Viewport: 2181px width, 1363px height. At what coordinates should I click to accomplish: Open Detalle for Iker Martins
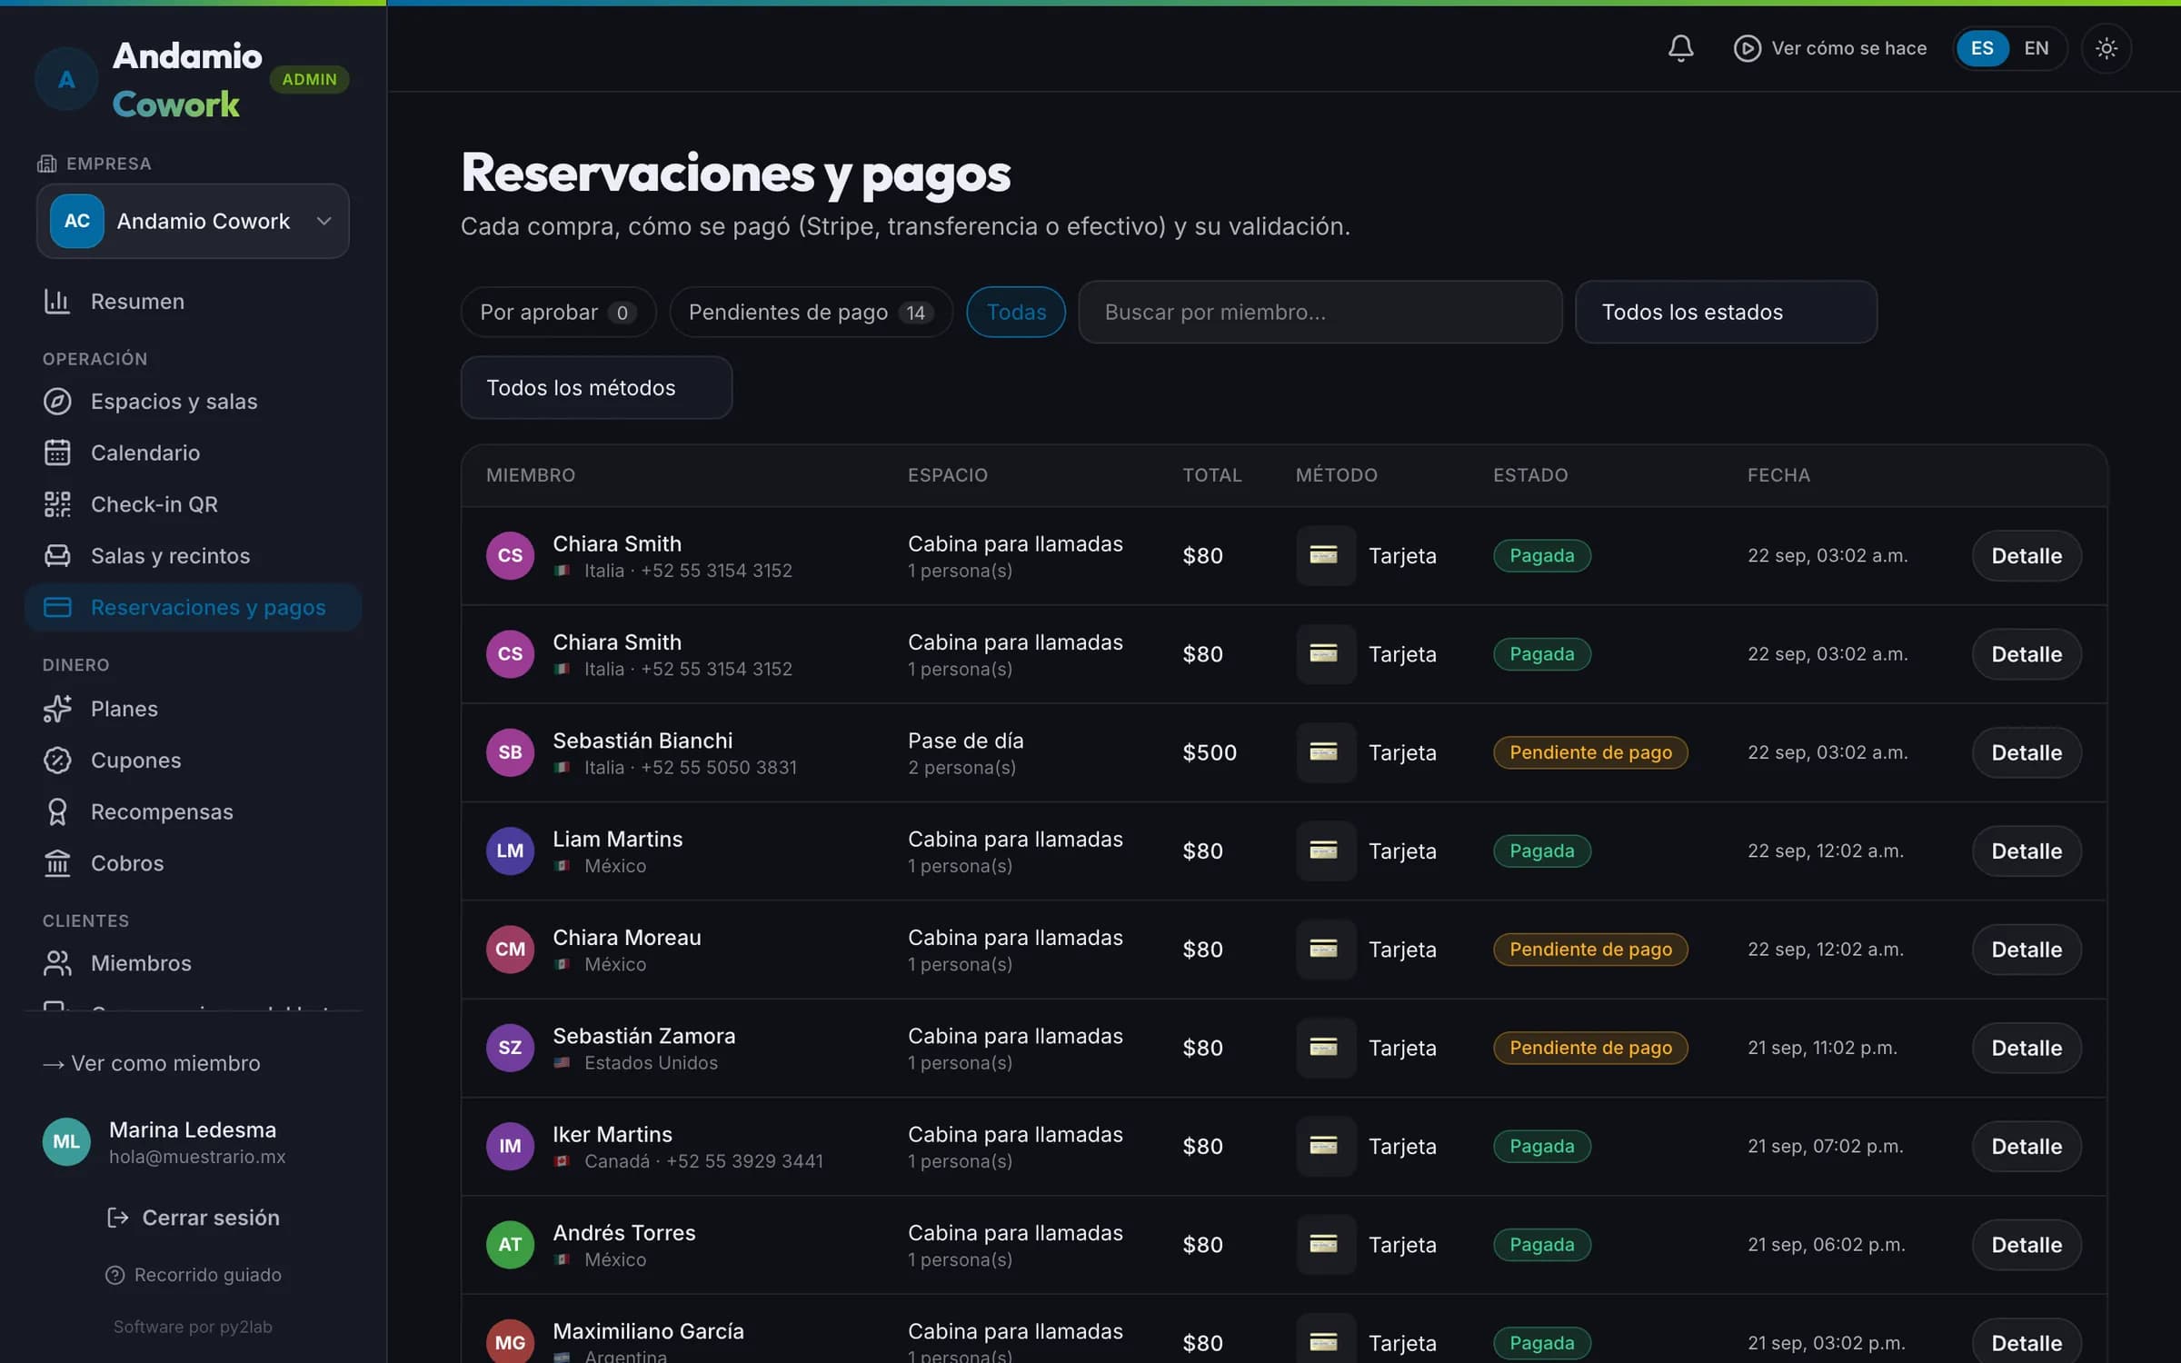pos(2027,1147)
